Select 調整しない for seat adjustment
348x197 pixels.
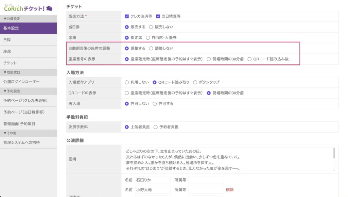(x=151, y=48)
